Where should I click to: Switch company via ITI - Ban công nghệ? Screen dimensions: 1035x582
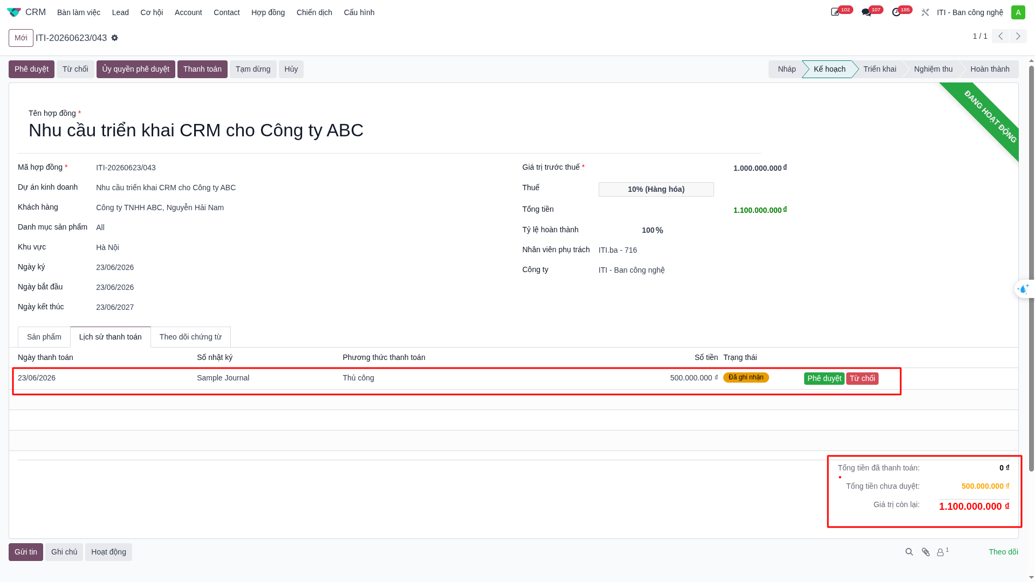[x=970, y=12]
